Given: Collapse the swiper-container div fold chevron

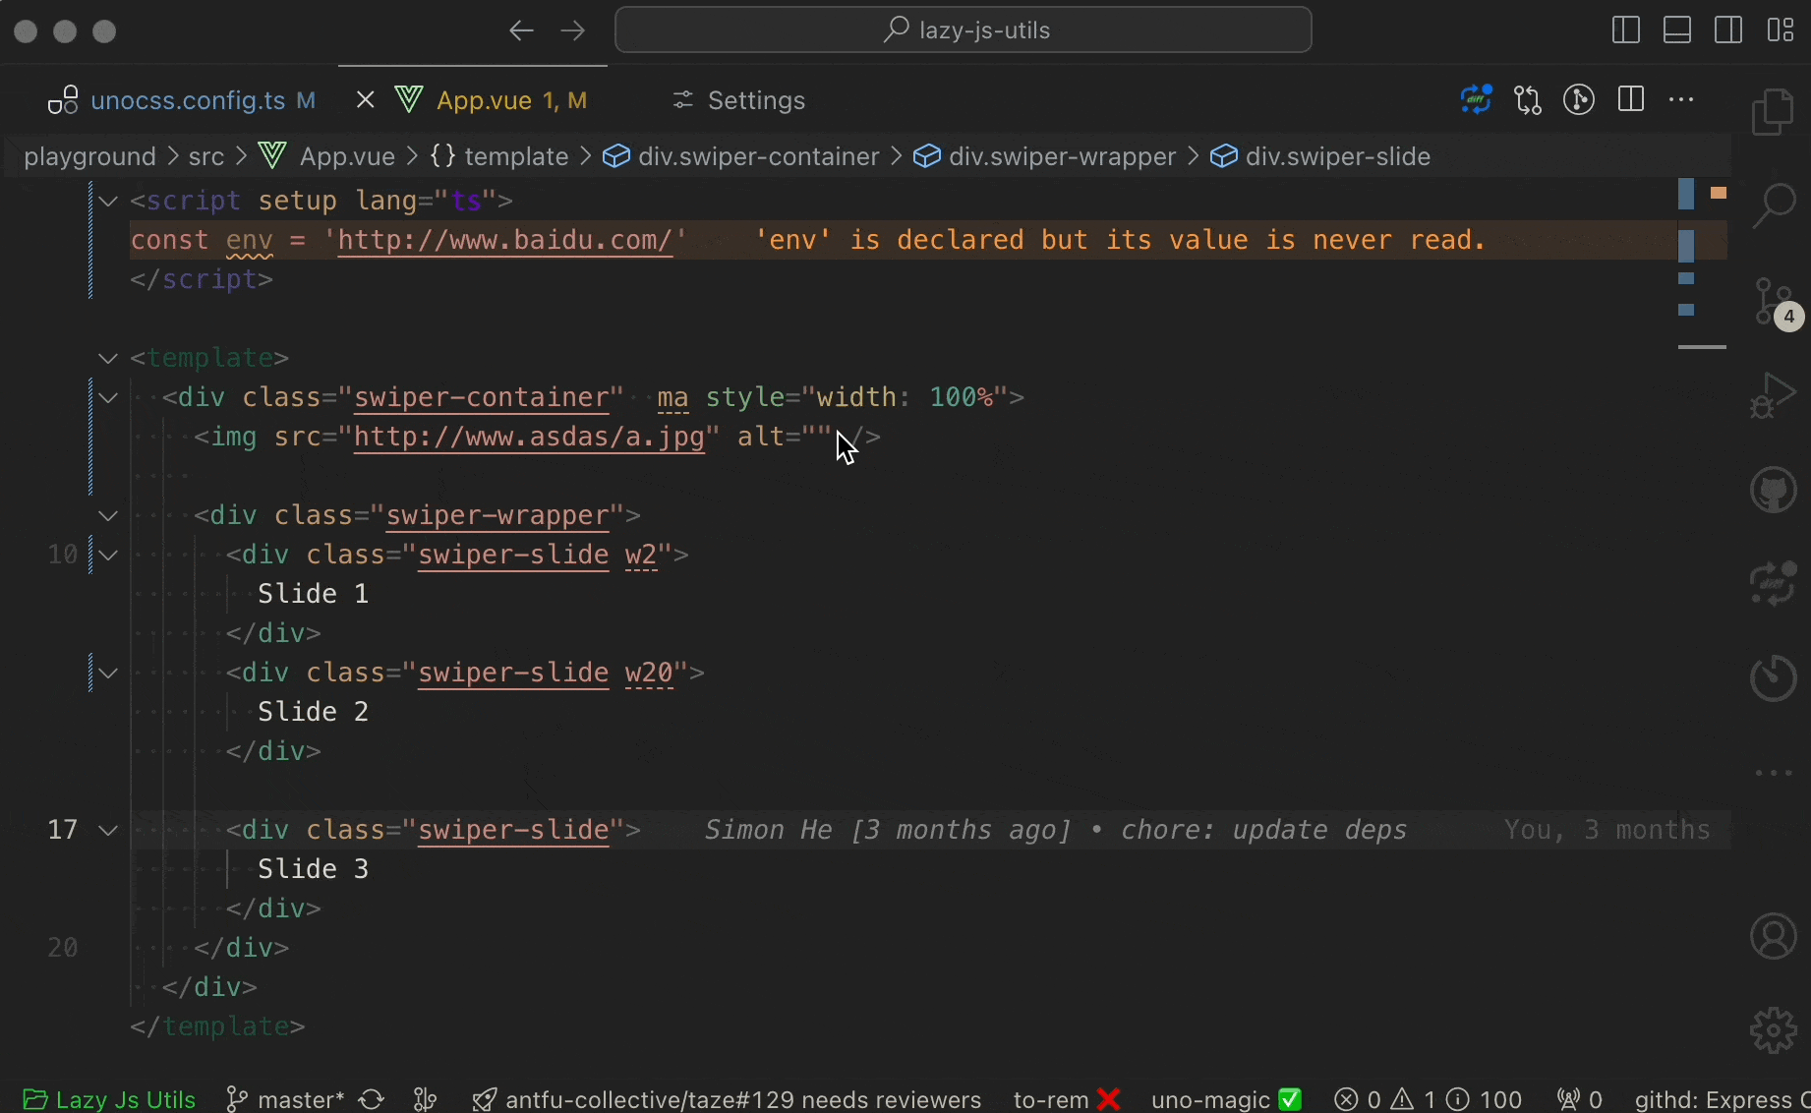Looking at the screenshot, I should (108, 397).
